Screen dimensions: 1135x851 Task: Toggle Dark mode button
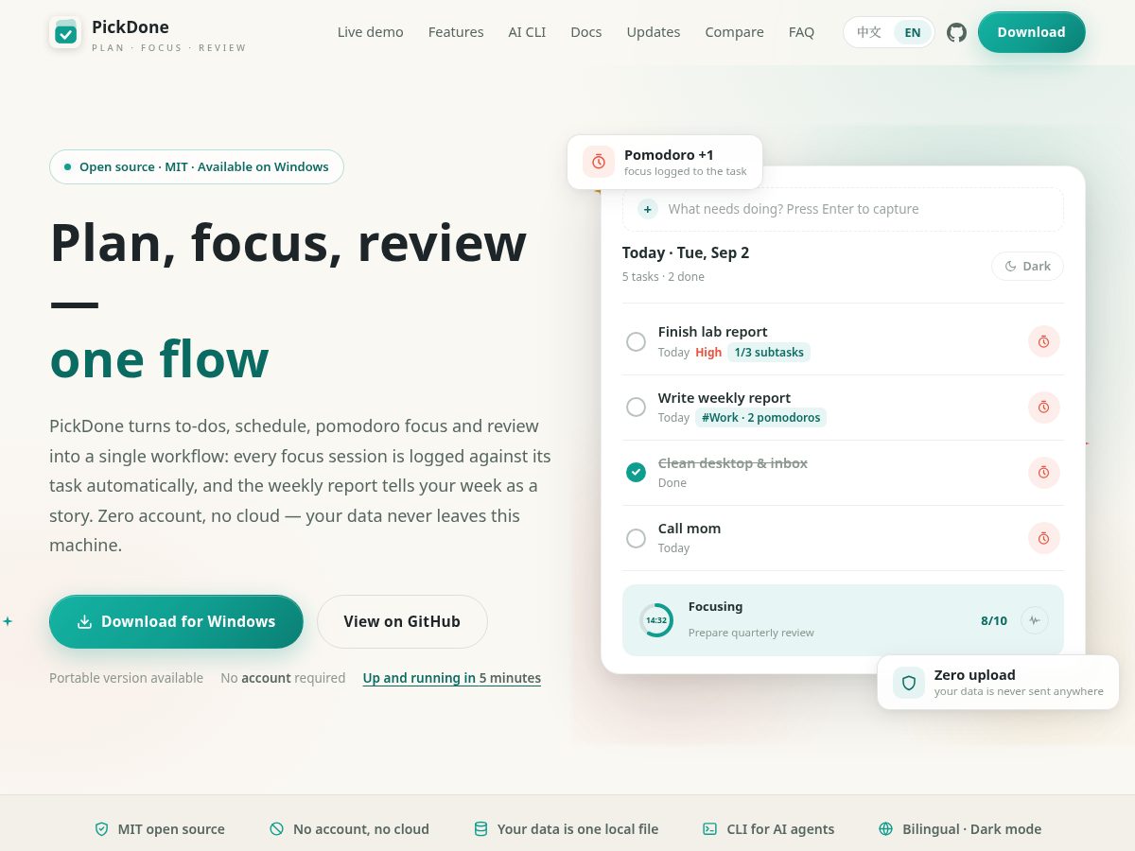(x=1027, y=266)
